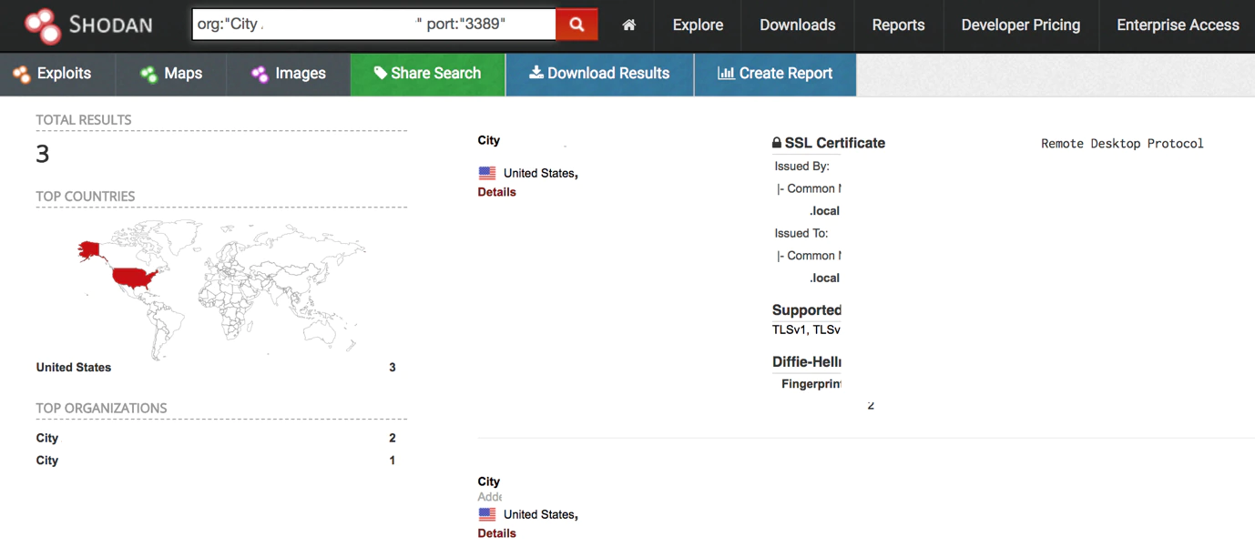This screenshot has width=1255, height=547.
Task: Click the "Issued By:" label
Action: [x=802, y=167]
